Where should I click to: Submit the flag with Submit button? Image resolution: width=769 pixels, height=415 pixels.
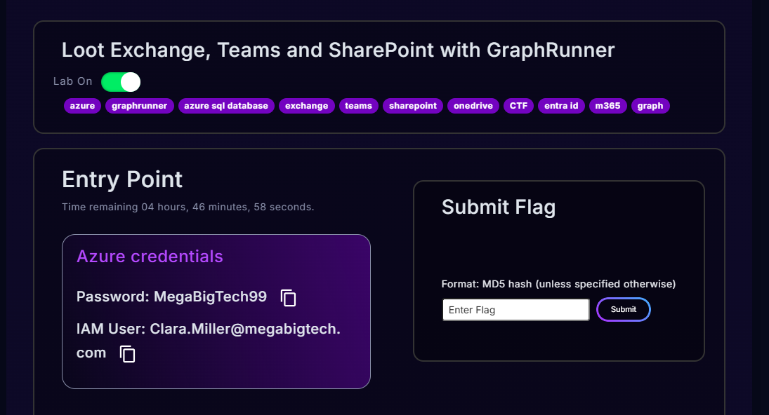[624, 309]
